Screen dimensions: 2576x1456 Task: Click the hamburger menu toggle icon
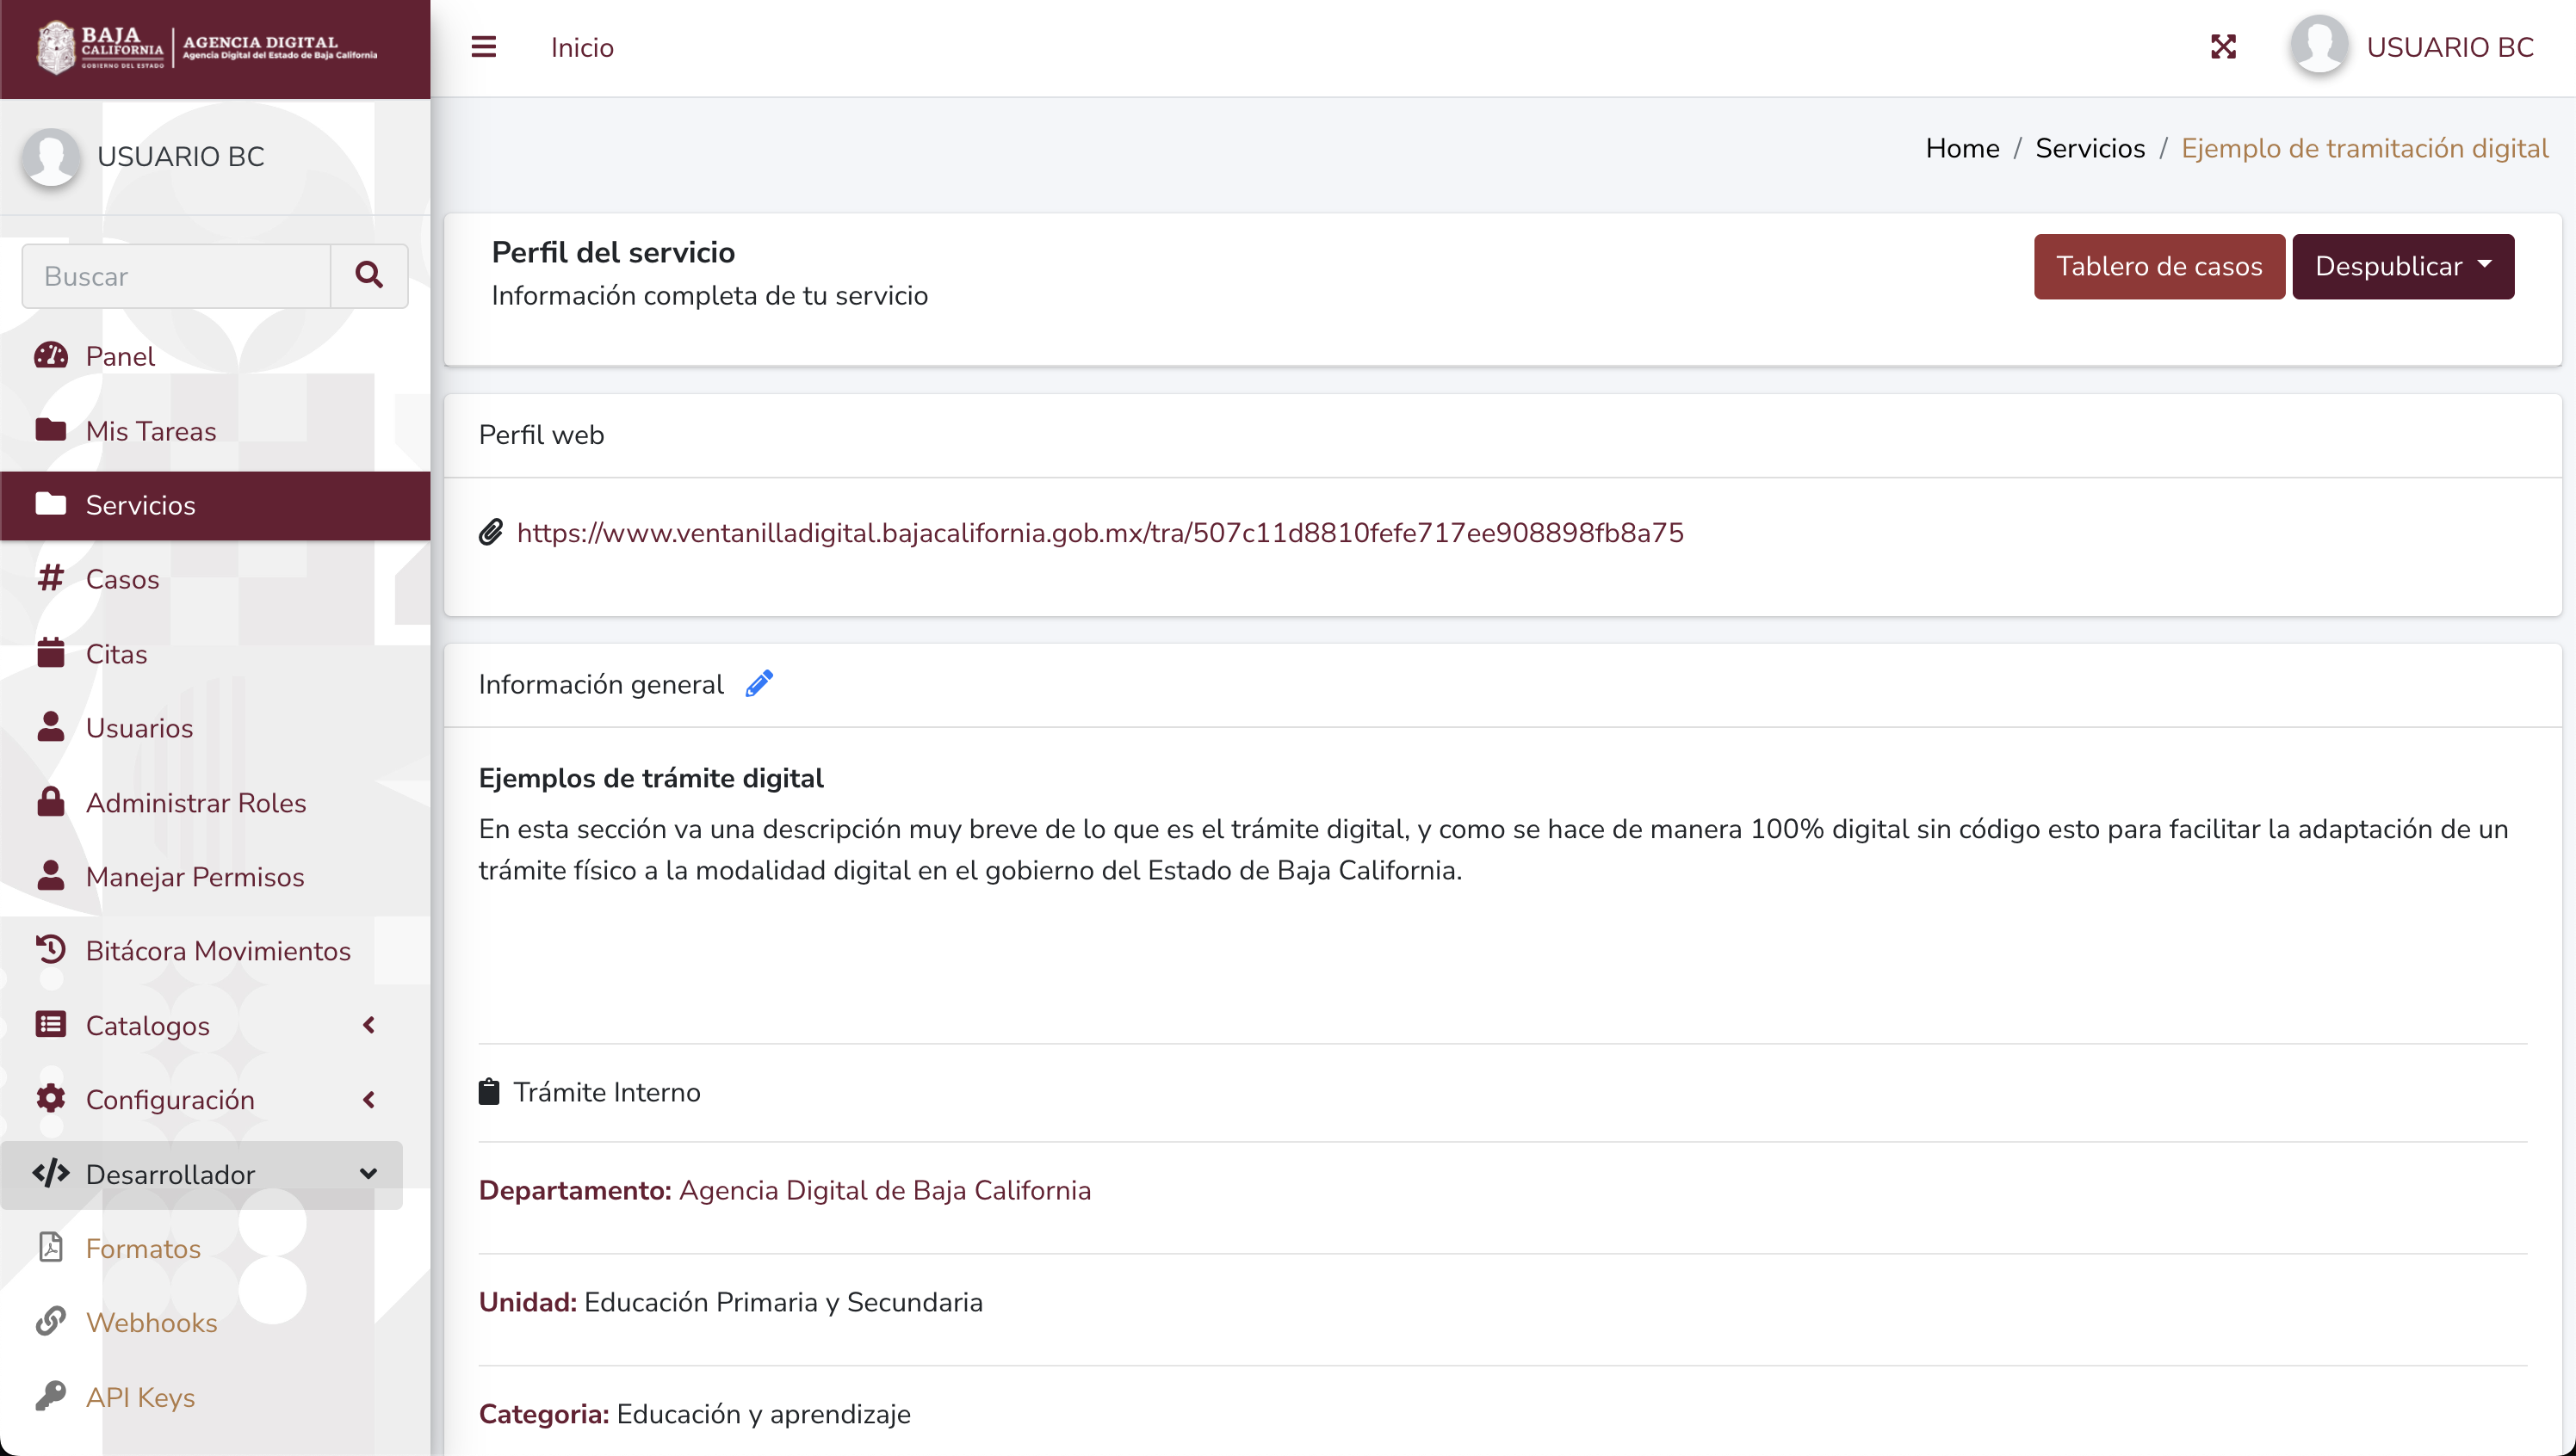tap(483, 47)
